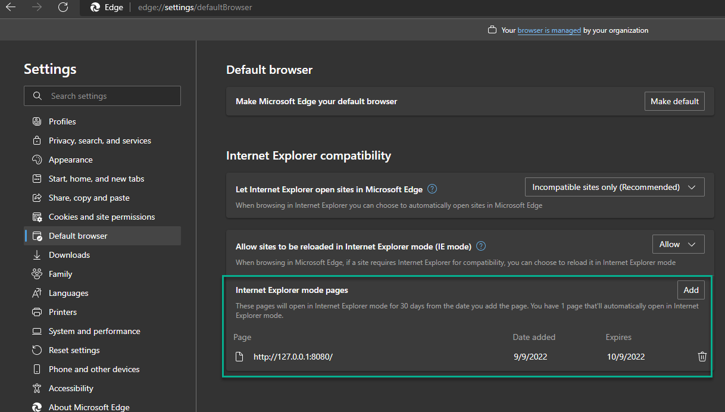Image resolution: width=725 pixels, height=412 pixels.
Task: Click the Edge logo in address bar
Action: click(95, 8)
